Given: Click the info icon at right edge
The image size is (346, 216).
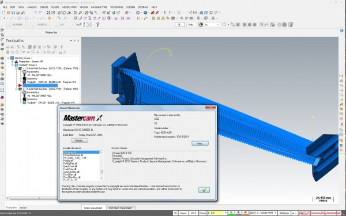Looking at the screenshot, I should pos(342,31).
